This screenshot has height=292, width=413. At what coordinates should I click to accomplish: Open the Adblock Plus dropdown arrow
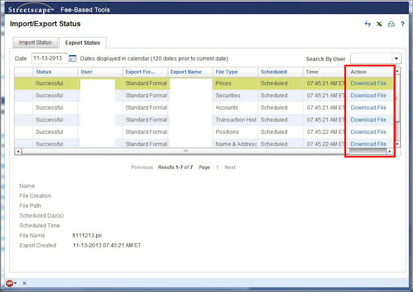16,283
